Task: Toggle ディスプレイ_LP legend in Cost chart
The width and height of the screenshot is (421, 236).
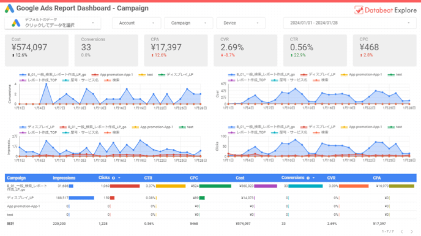Action: click(x=318, y=75)
